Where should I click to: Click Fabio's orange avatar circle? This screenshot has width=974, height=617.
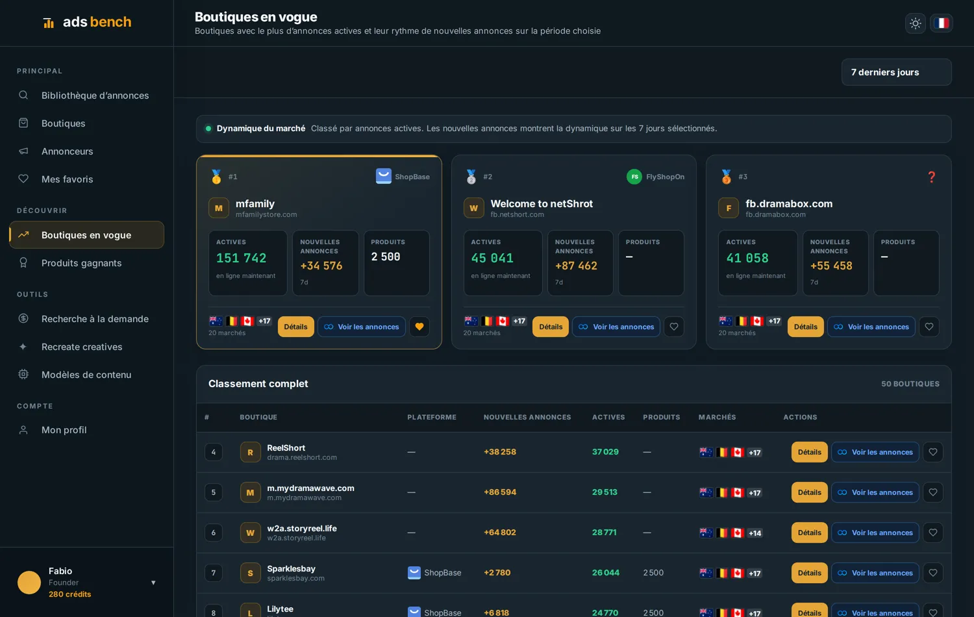(x=29, y=583)
